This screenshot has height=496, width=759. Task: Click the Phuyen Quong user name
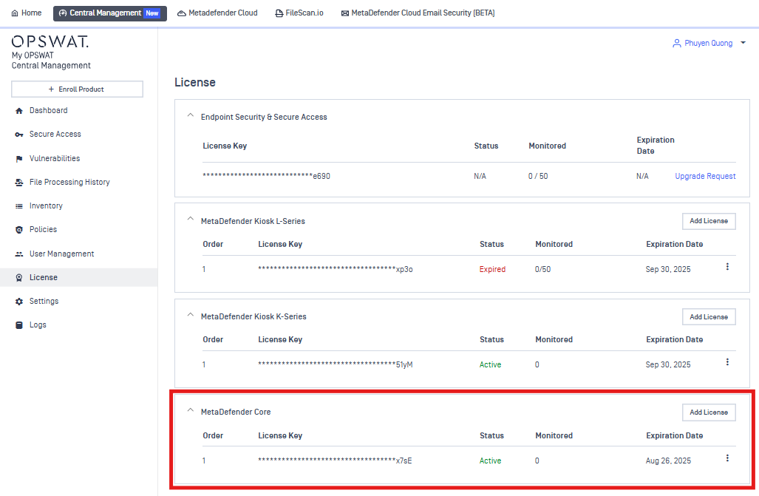(x=708, y=44)
